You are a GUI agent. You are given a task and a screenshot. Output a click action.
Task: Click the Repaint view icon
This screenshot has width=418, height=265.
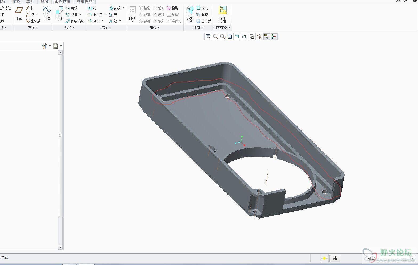[230, 37]
